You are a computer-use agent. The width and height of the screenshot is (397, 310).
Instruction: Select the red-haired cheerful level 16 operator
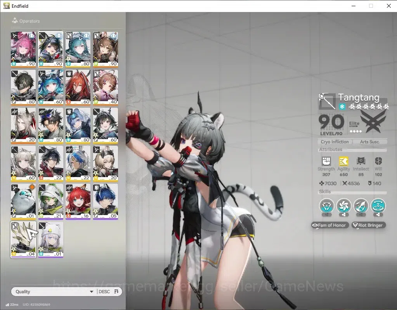pyautogui.click(x=78, y=201)
